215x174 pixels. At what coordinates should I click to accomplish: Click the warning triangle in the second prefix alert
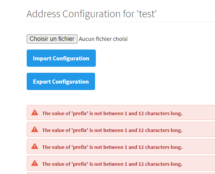click(x=35, y=129)
